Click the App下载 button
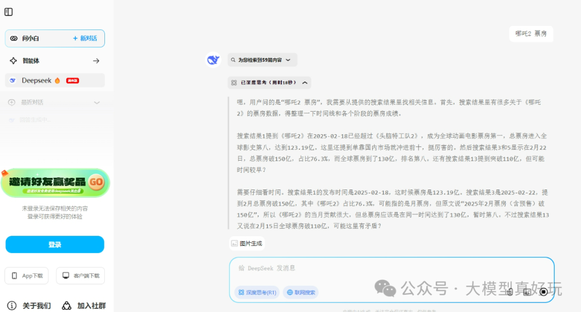 pyautogui.click(x=26, y=276)
